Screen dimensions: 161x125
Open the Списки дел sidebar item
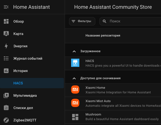click(32, 108)
